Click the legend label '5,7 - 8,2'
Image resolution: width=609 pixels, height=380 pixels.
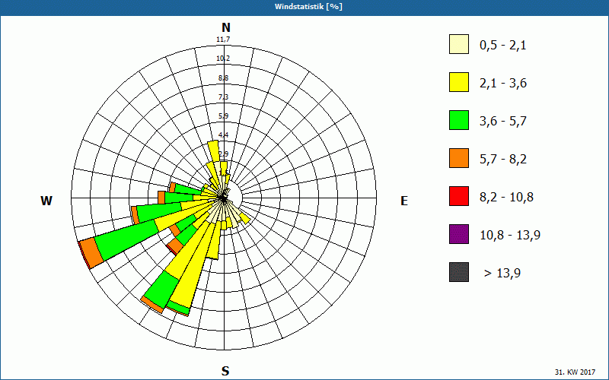tap(503, 160)
